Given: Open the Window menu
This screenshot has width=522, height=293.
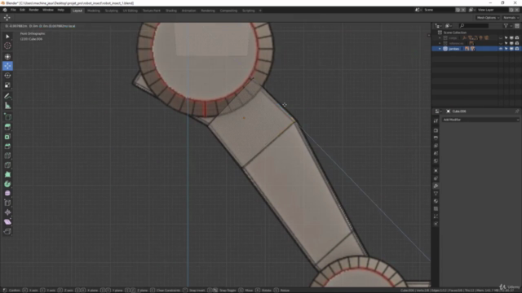Looking at the screenshot, I should [48, 10].
